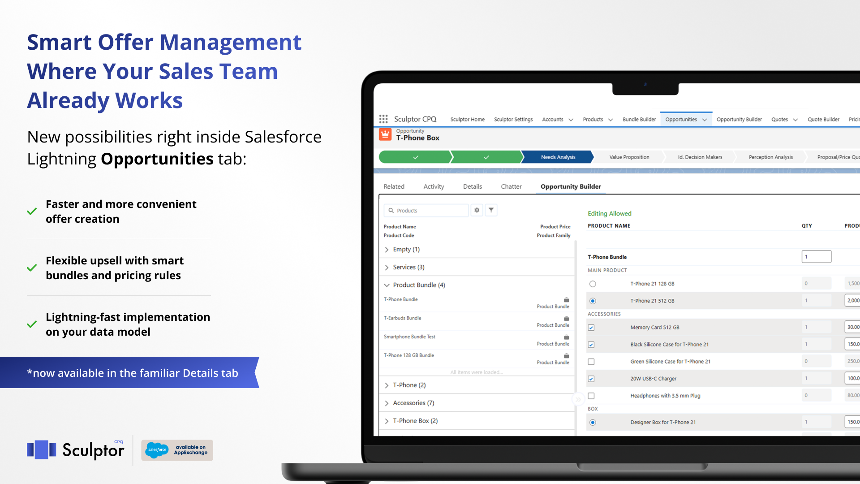Screen dimensions: 860x484
Task: Click the T-Earbuds Bundle briefcase icon
Action: 566,319
